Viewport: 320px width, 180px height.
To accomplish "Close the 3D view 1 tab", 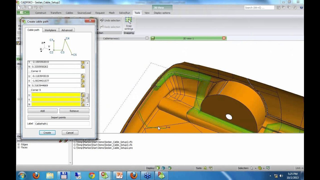I will click(x=224, y=38).
